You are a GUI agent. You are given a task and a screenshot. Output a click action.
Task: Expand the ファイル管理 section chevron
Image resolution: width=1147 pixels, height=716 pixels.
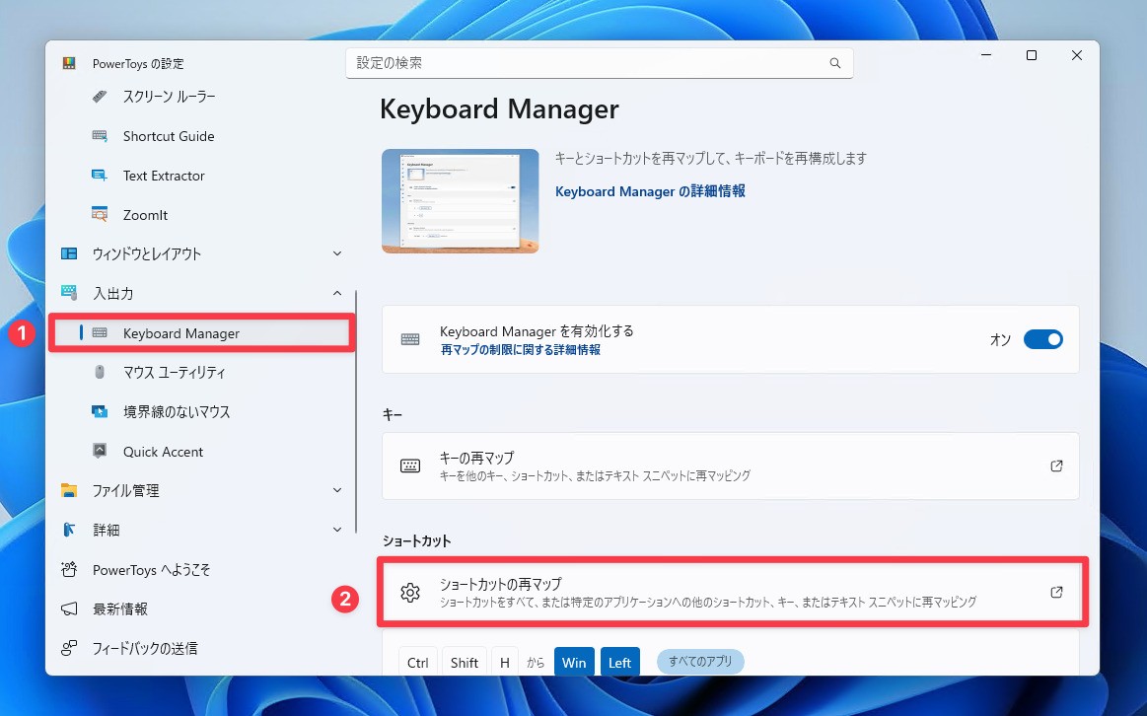tap(337, 490)
